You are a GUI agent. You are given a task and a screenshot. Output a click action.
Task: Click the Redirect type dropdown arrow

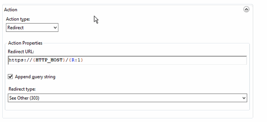tap(244, 98)
